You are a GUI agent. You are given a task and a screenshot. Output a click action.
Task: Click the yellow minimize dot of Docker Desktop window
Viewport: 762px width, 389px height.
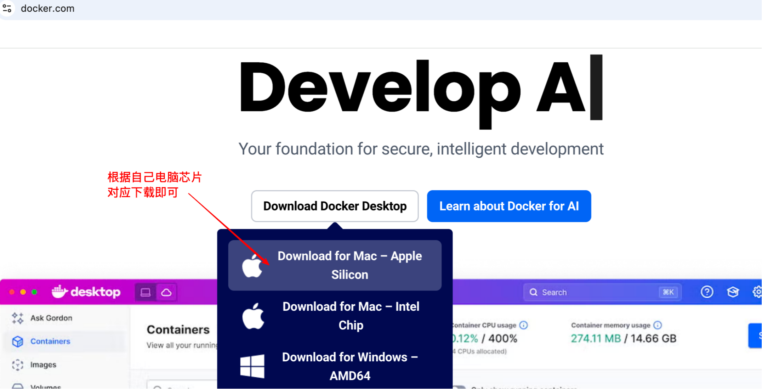pos(23,292)
